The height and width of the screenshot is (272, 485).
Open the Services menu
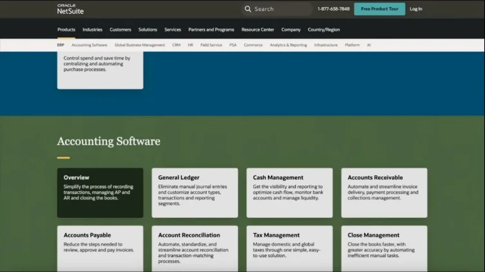[173, 30]
